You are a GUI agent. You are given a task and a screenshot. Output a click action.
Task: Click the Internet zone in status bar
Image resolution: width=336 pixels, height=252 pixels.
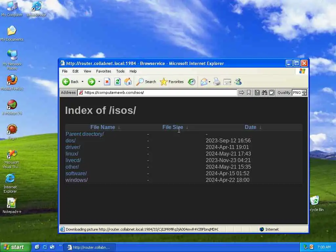269,229
